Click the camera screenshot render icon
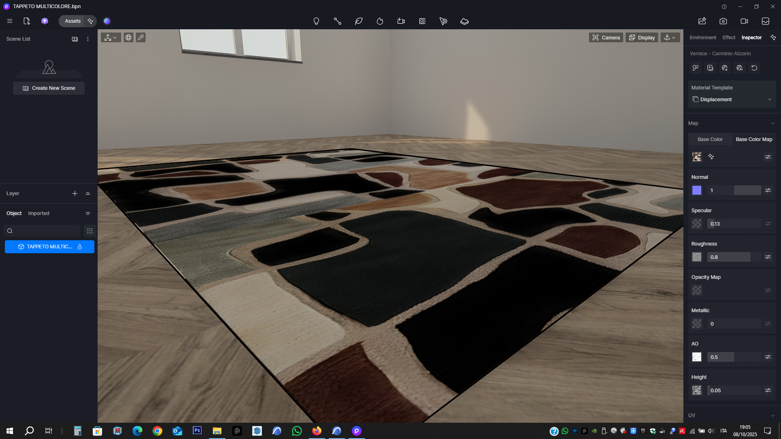781x439 pixels. click(723, 21)
